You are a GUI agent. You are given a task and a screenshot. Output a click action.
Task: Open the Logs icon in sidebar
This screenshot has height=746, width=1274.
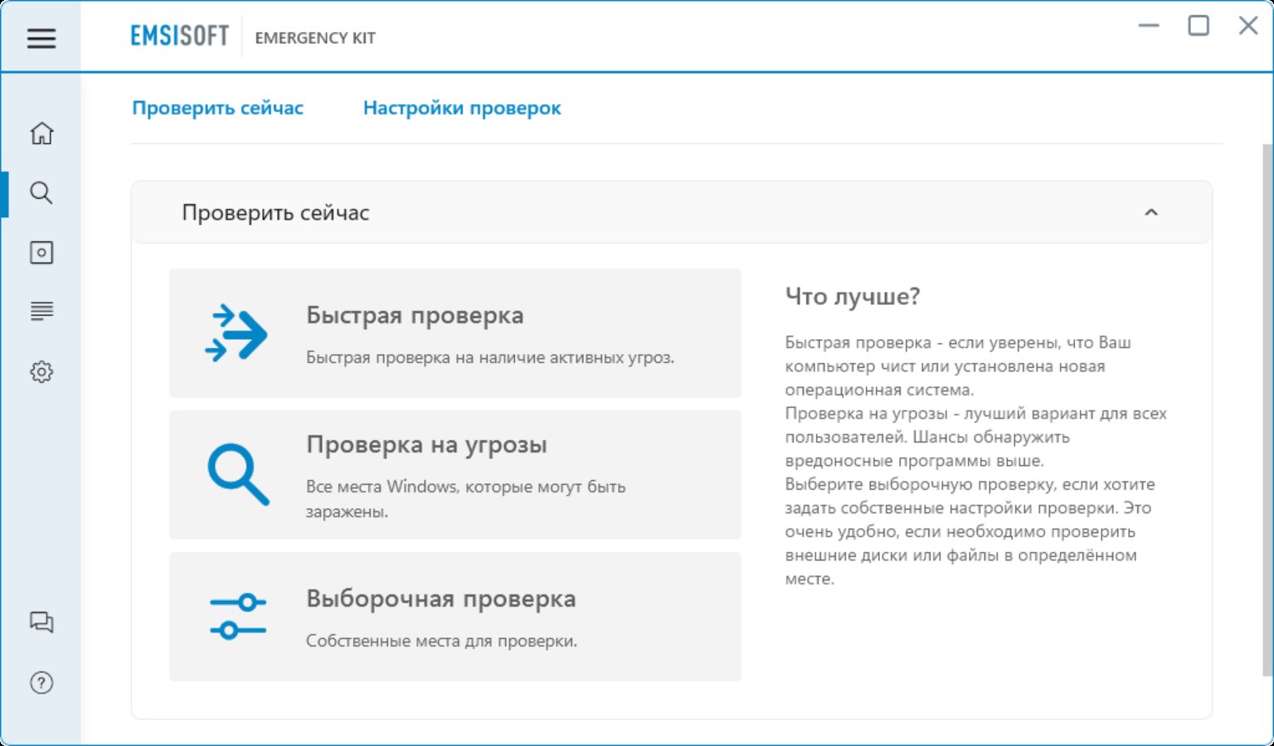click(41, 312)
